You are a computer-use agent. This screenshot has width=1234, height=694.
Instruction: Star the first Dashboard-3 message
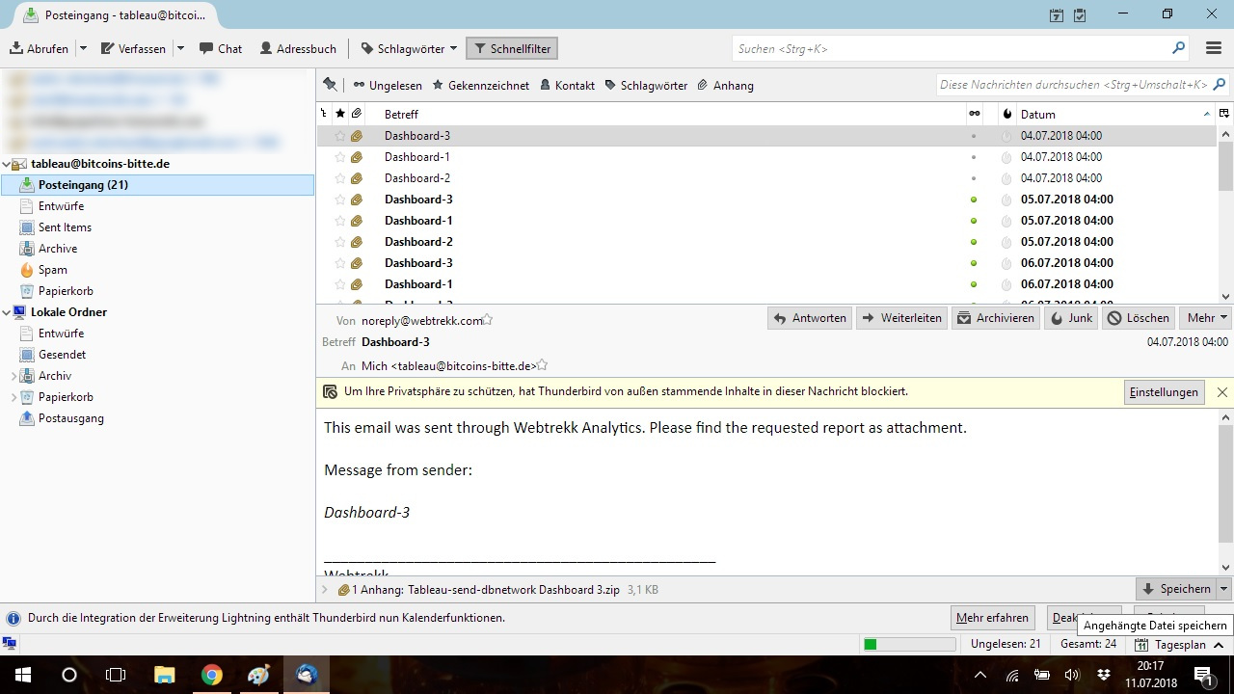click(339, 136)
